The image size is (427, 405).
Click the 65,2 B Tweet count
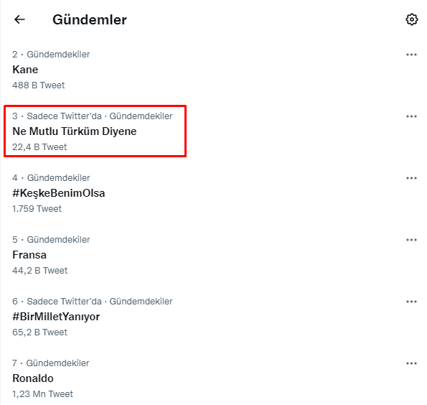tap(39, 332)
